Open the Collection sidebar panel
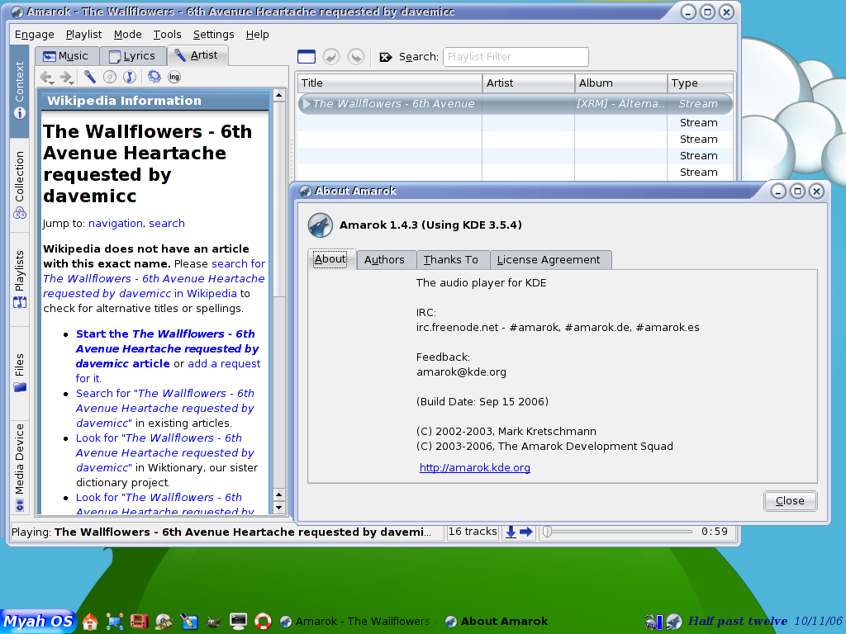The width and height of the screenshot is (846, 634). (20, 185)
